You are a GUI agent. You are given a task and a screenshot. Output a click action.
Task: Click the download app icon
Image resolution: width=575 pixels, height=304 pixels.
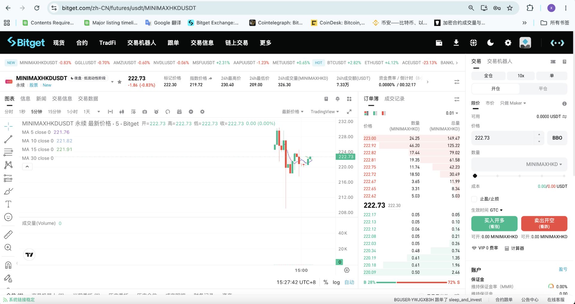(456, 43)
